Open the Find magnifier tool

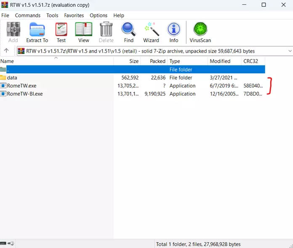point(128,29)
